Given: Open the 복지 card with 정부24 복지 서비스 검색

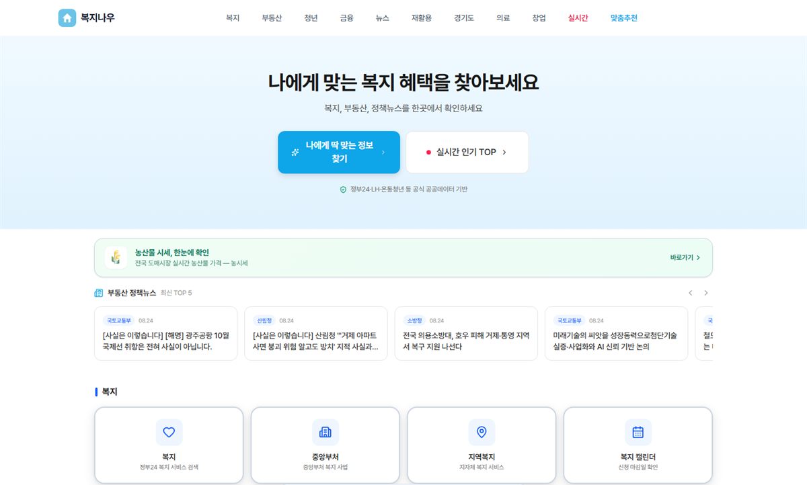Looking at the screenshot, I should (169, 445).
